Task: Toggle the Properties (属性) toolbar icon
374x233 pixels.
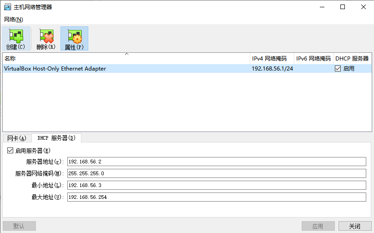Action: pos(74,38)
